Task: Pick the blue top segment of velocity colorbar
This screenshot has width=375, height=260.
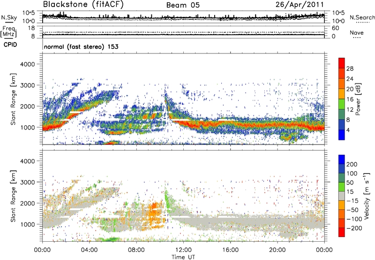Action: click(x=342, y=160)
